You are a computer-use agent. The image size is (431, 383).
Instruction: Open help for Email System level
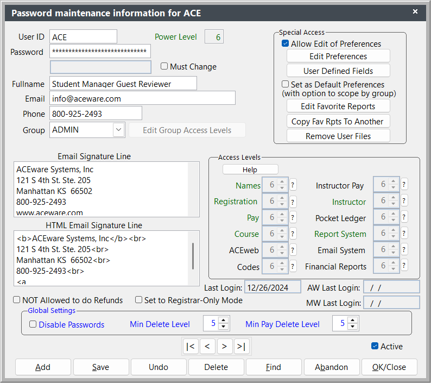tap(404, 249)
